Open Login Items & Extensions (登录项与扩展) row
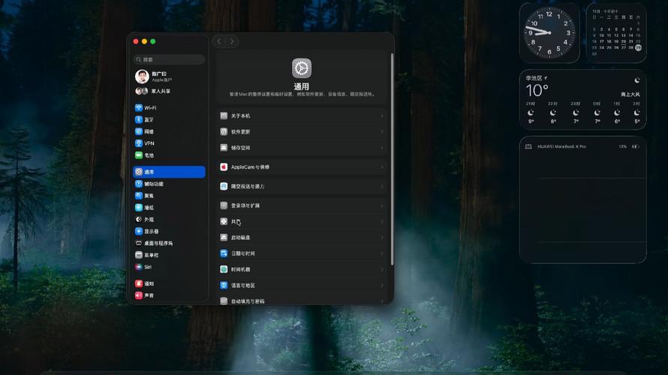The height and width of the screenshot is (375, 668). pyautogui.click(x=302, y=205)
